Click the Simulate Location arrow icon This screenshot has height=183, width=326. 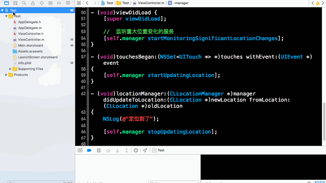coord(145,150)
